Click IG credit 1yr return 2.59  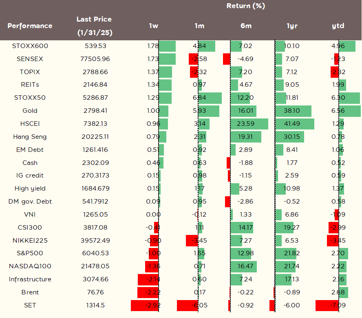click(x=292, y=175)
